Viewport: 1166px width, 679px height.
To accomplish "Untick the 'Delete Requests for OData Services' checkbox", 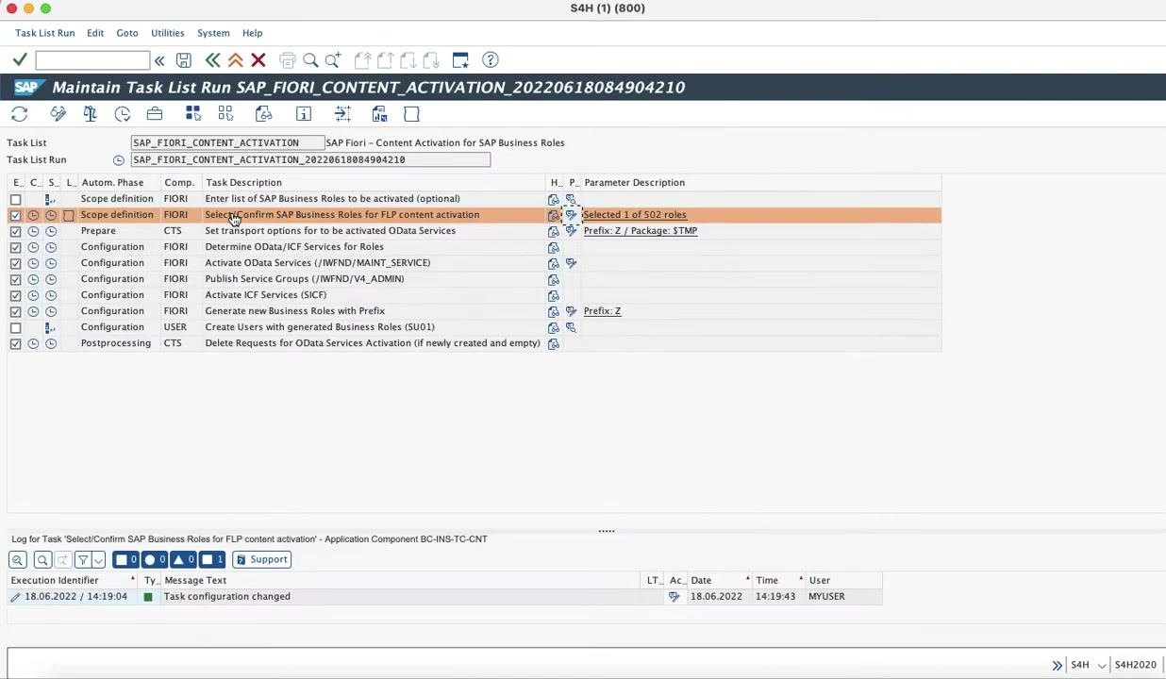I will click(15, 343).
